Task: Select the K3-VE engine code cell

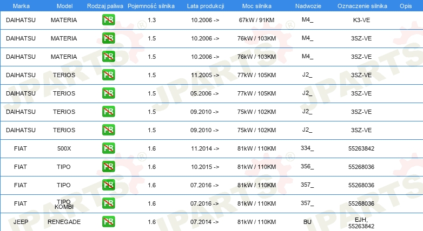Action: [x=361, y=20]
